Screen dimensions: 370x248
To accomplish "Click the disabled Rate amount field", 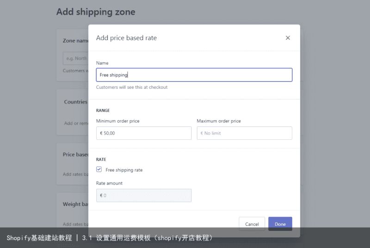I will pyautogui.click(x=144, y=195).
